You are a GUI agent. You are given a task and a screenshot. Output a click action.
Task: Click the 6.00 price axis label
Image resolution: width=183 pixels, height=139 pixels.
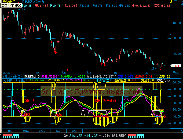pos(177,54)
